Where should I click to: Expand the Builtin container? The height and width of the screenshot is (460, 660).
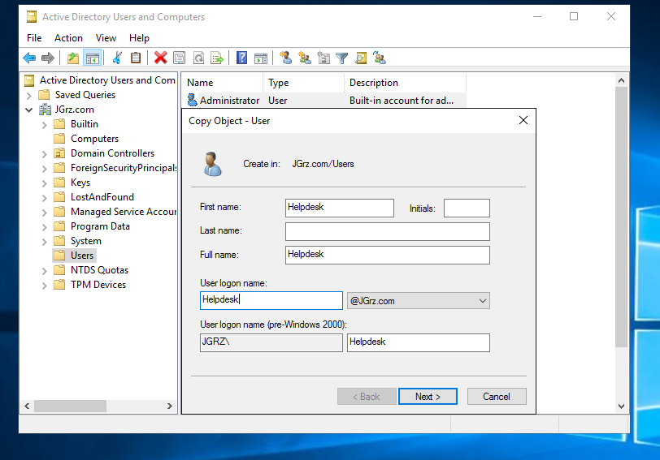[x=44, y=125]
